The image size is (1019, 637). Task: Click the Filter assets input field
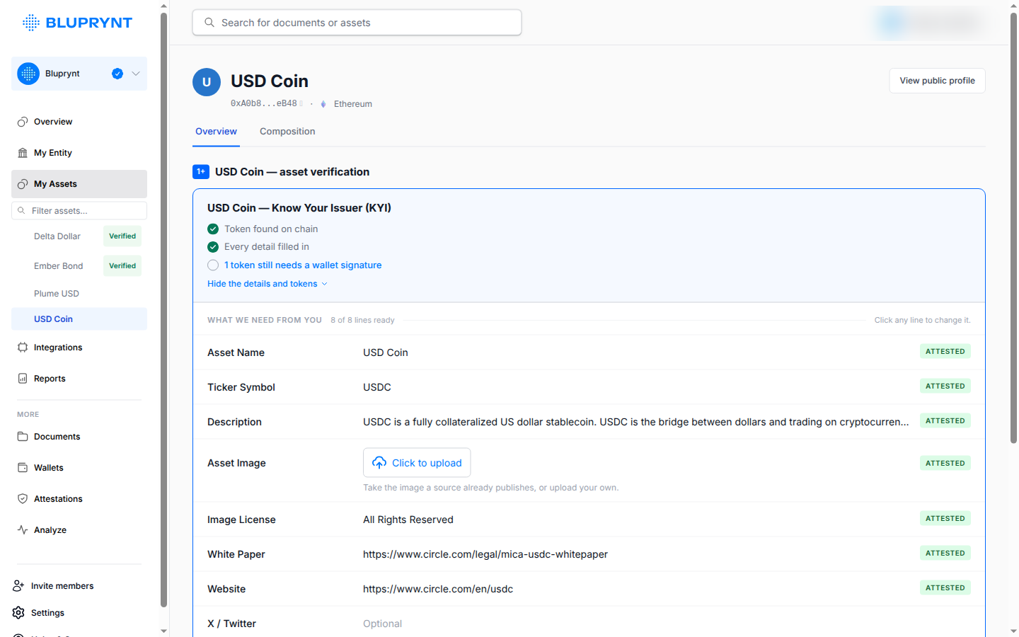79,211
